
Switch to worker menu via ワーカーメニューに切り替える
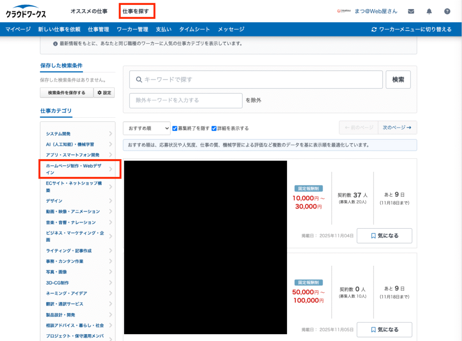[411, 29]
